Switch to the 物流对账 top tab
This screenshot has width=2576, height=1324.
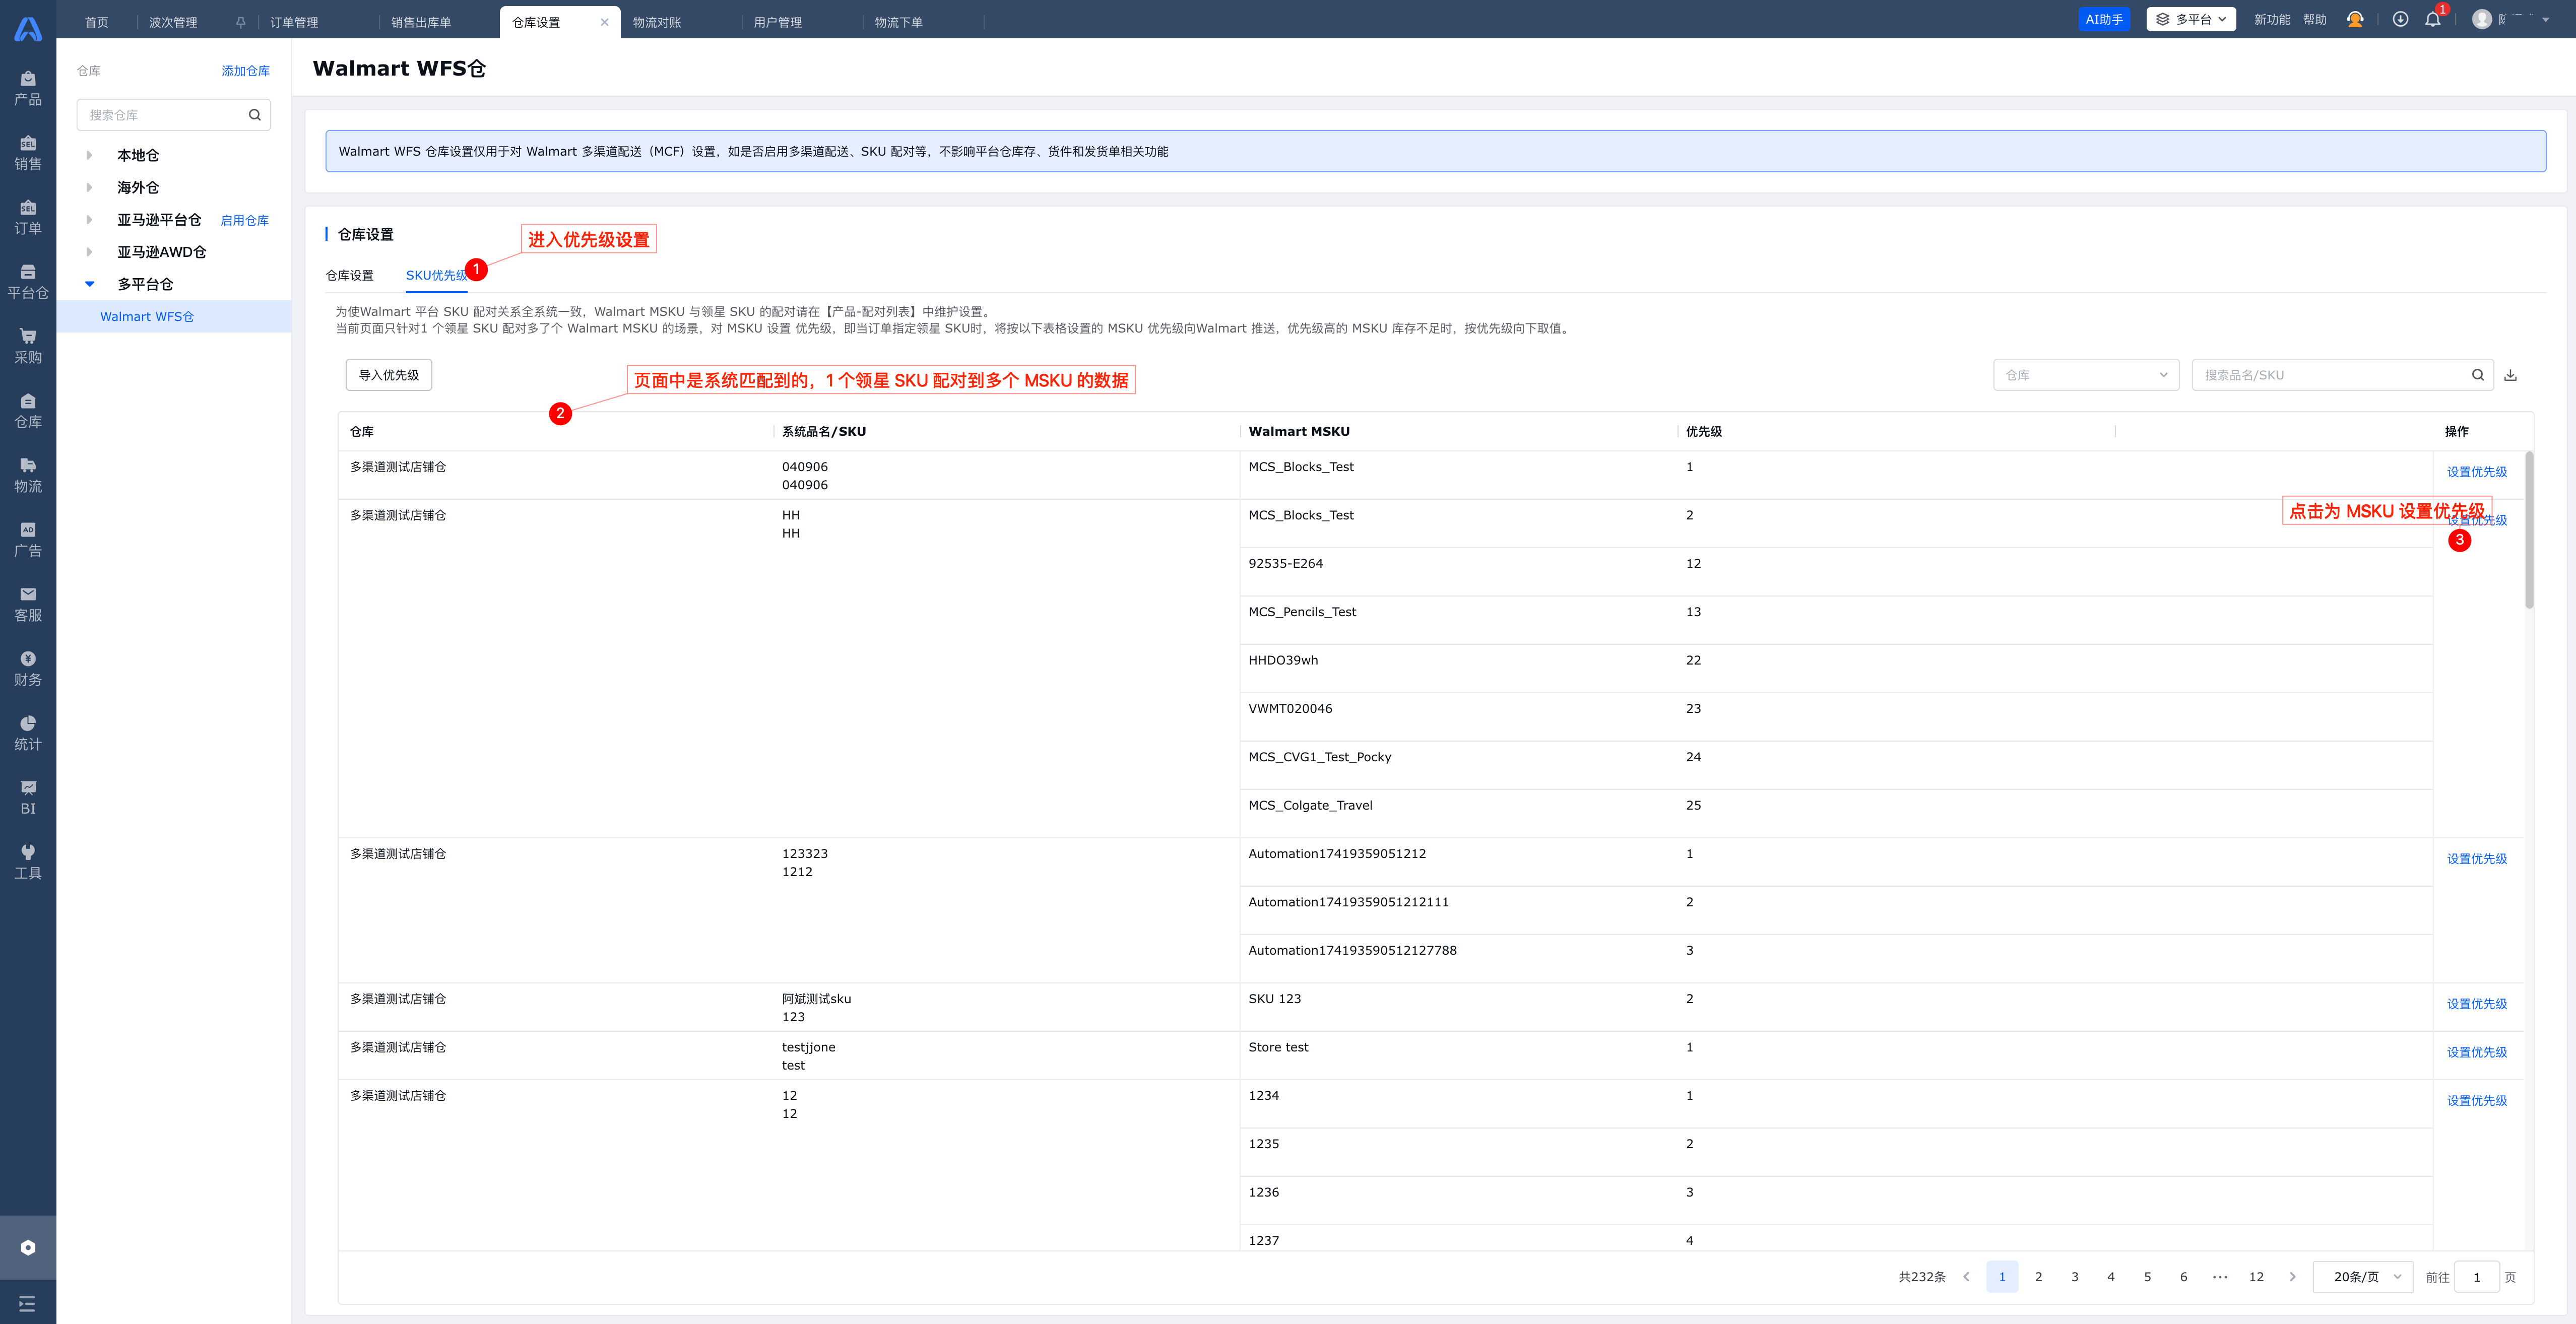657,22
